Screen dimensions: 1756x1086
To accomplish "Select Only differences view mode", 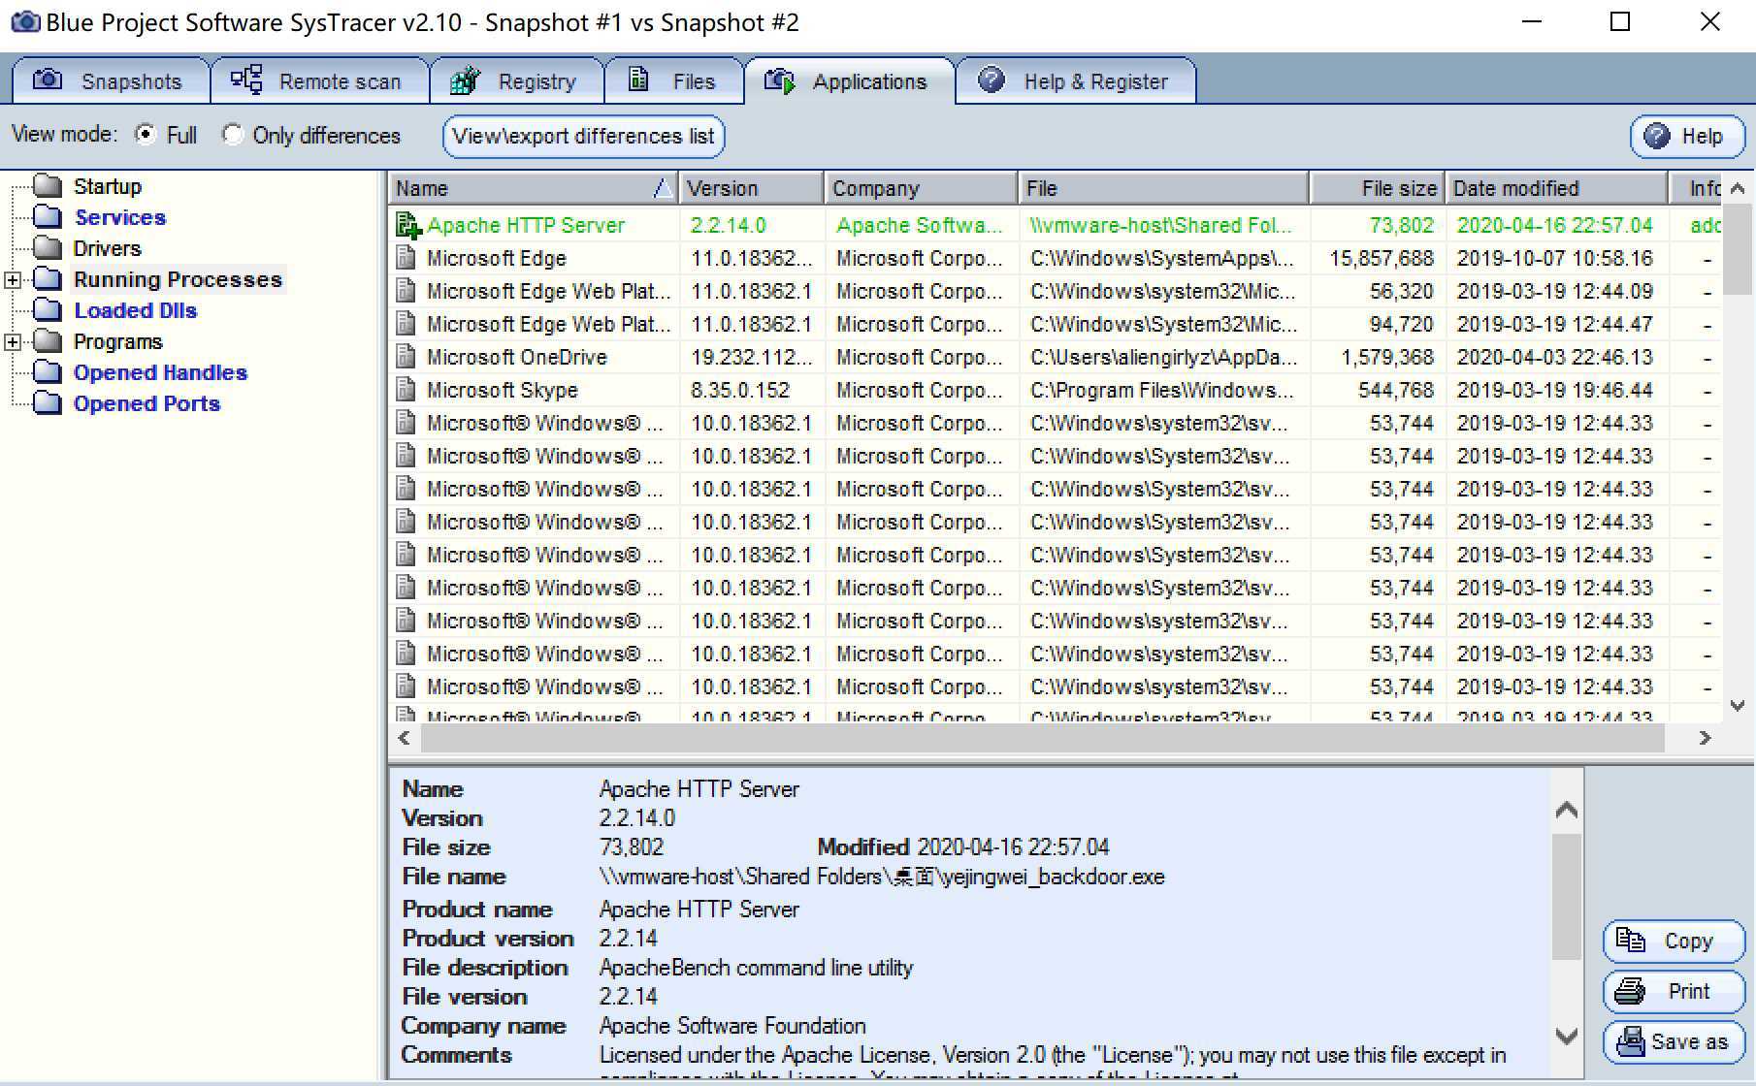I will pyautogui.click(x=232, y=134).
